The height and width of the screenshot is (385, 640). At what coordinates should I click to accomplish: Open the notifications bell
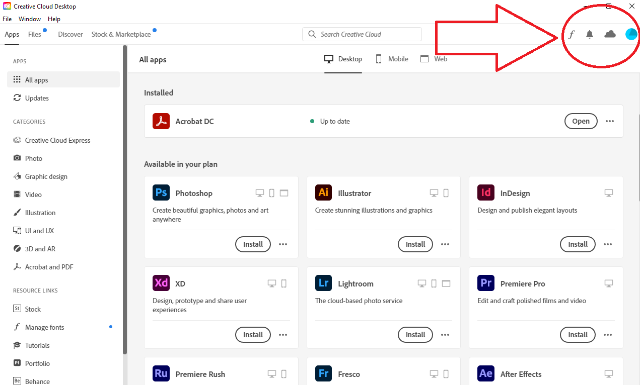tap(590, 34)
